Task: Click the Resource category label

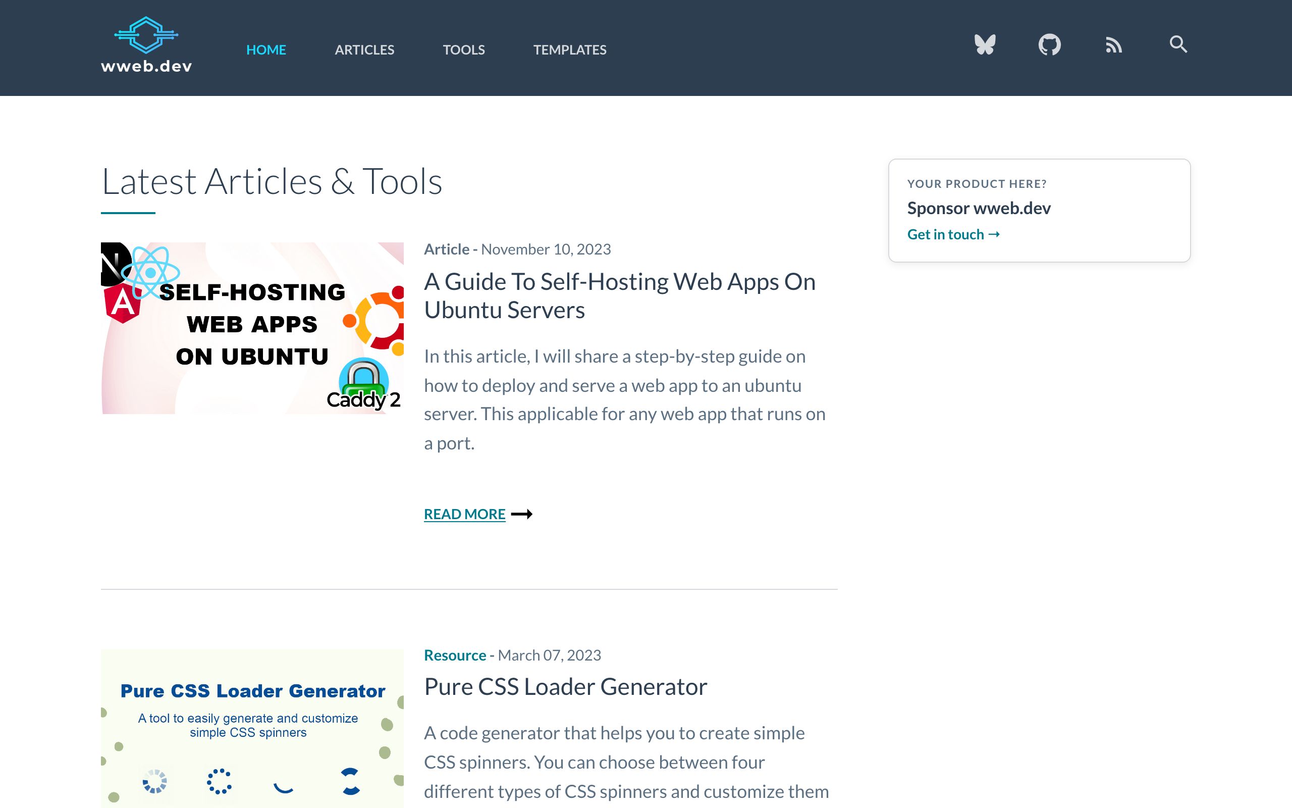Action: tap(455, 655)
